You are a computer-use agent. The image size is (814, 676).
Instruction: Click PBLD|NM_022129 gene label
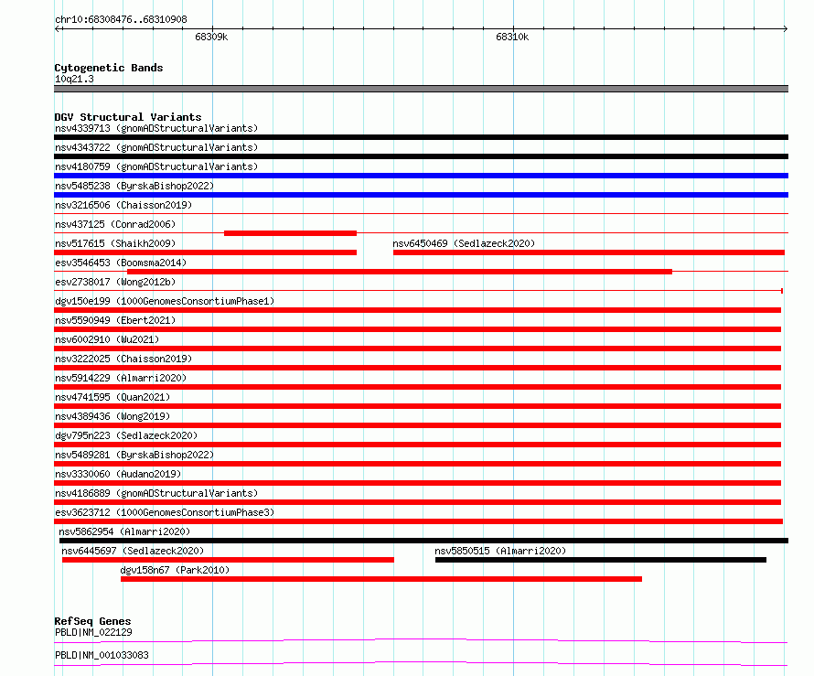coord(93,632)
